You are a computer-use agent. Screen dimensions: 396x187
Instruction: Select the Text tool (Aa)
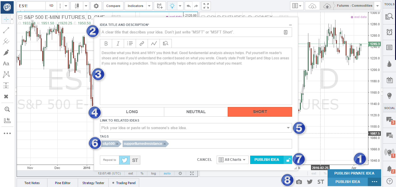(7, 63)
